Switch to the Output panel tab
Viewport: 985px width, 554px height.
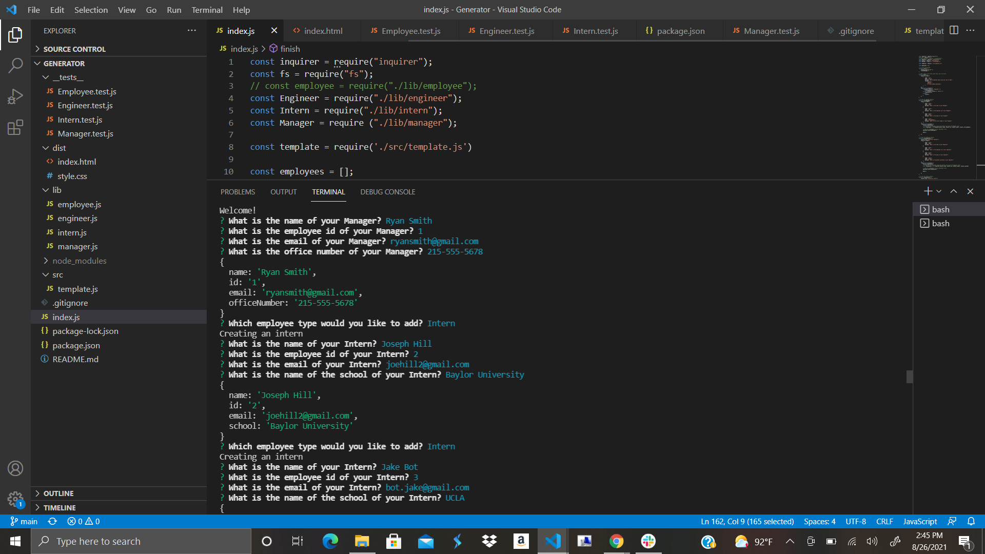point(283,192)
